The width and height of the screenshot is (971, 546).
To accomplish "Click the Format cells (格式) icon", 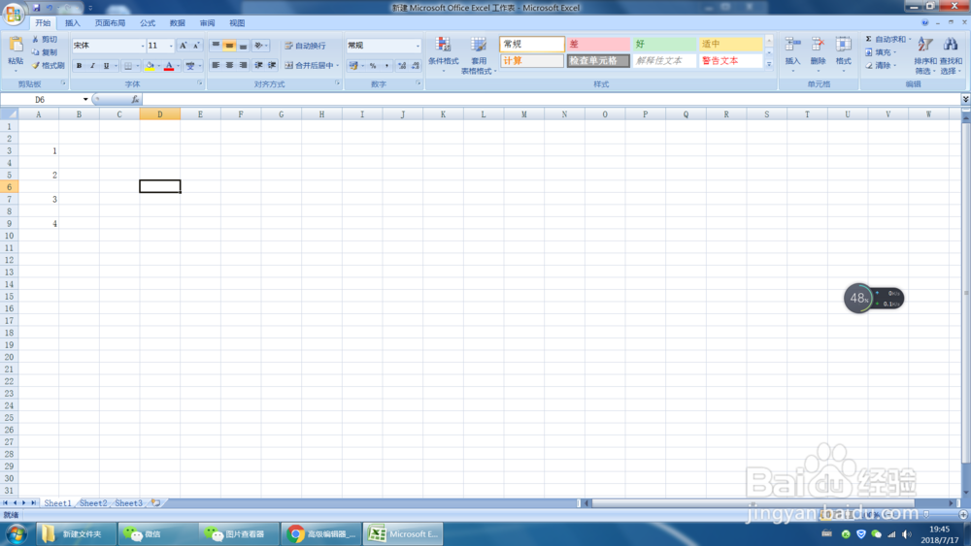I will pyautogui.click(x=844, y=45).
